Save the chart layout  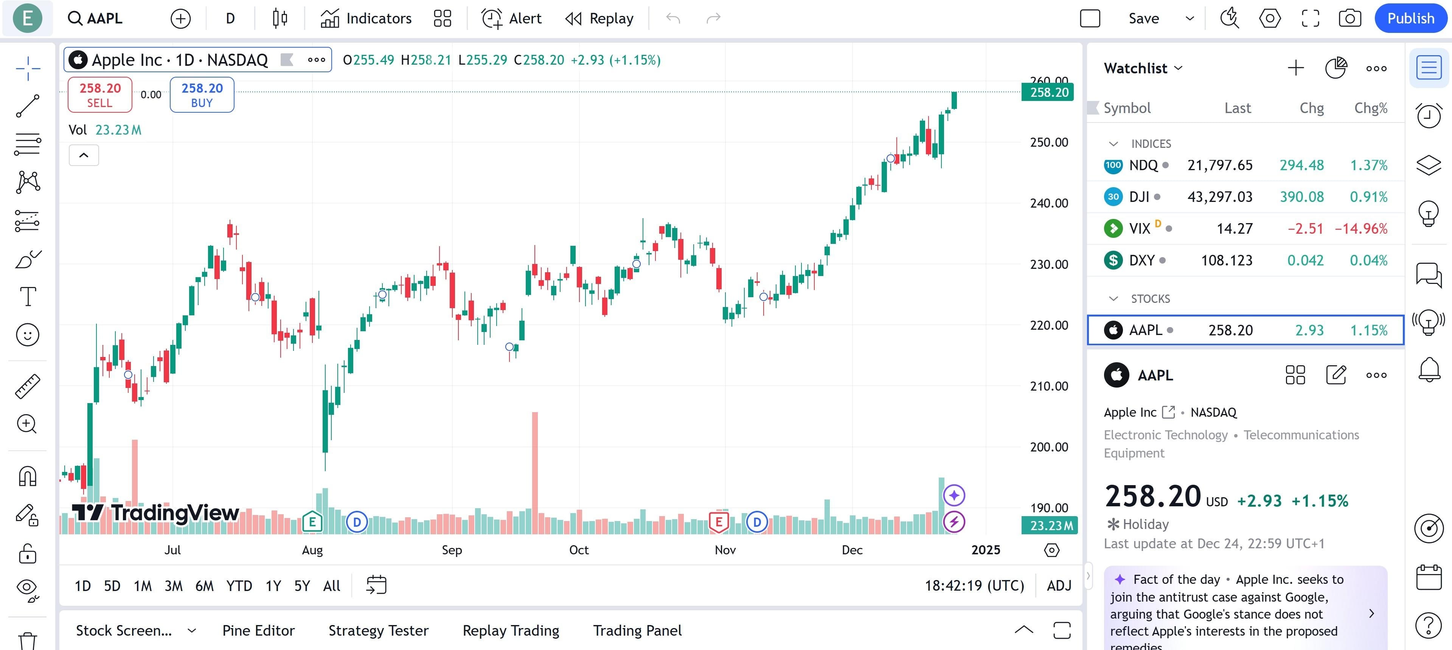(1144, 19)
